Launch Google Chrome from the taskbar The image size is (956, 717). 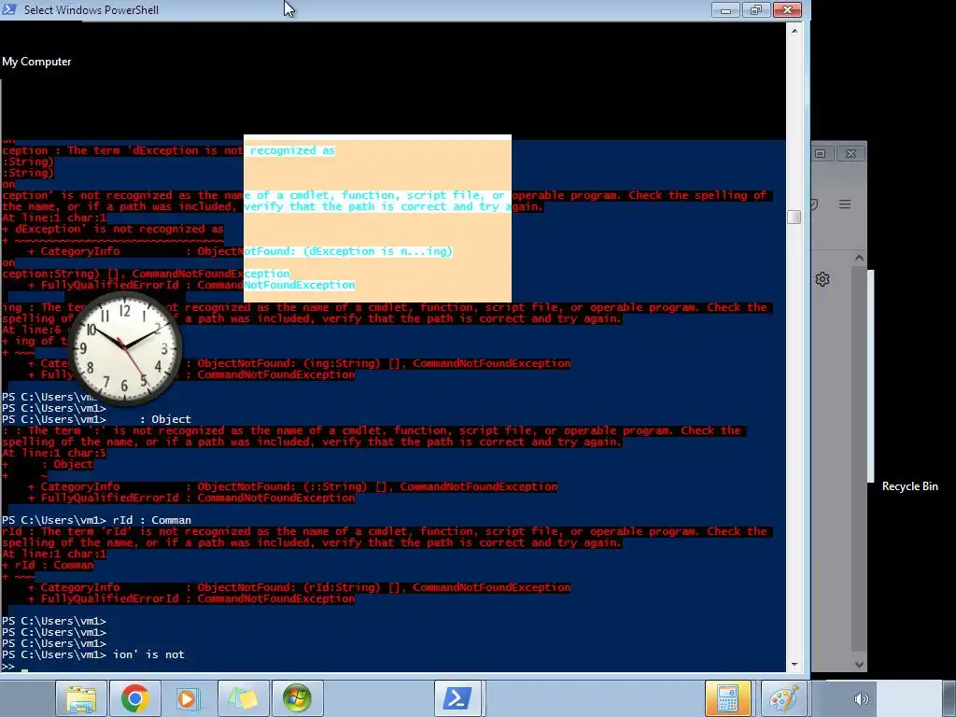click(x=135, y=698)
